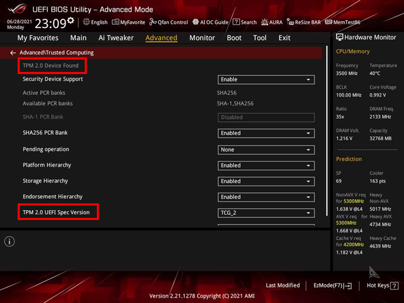Go back using the Trusted Computing back arrow

pyautogui.click(x=13, y=52)
